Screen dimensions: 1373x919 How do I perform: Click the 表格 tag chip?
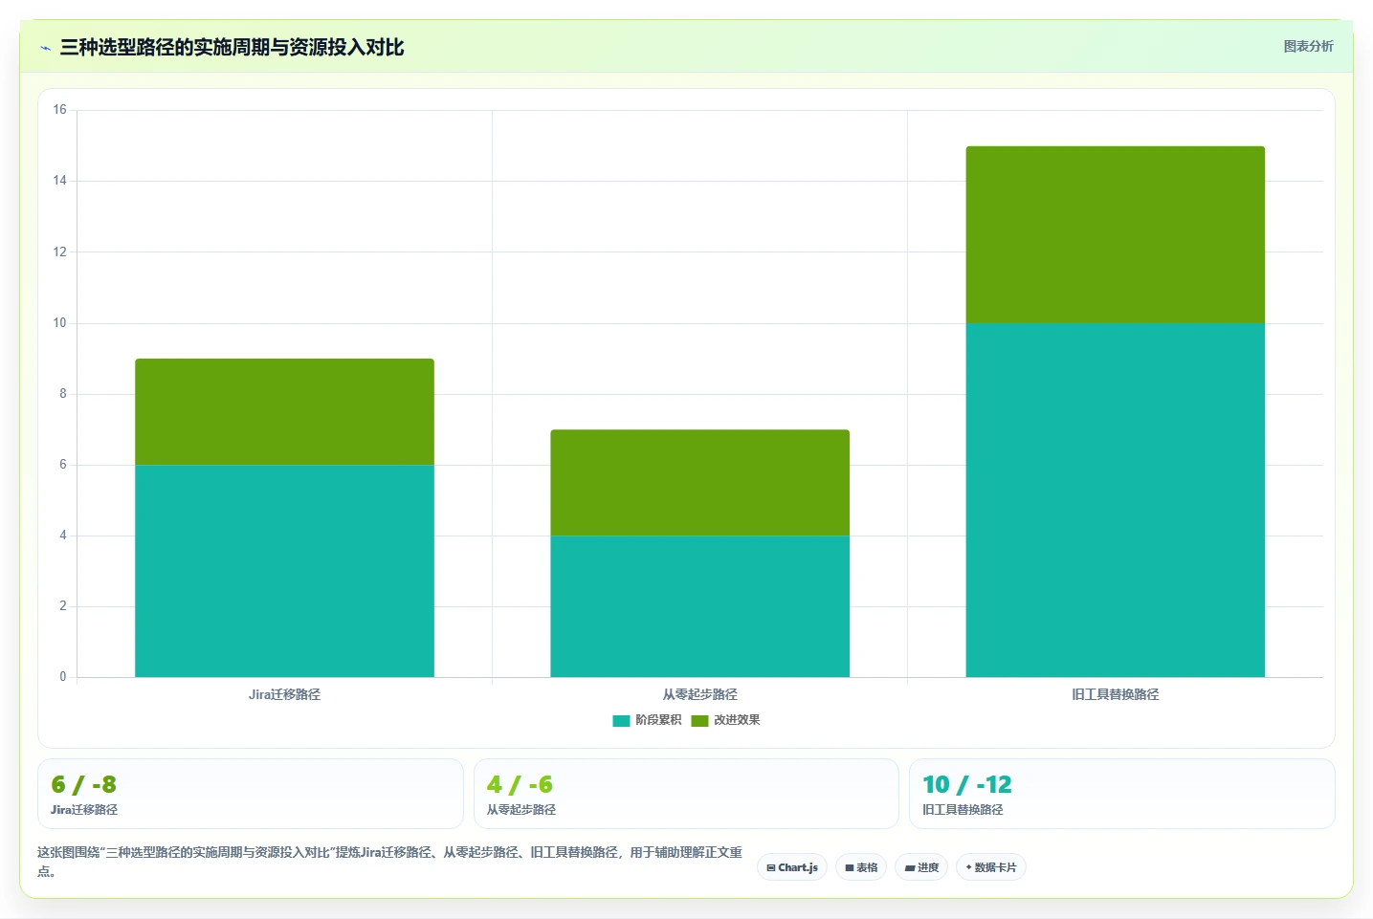click(x=861, y=867)
